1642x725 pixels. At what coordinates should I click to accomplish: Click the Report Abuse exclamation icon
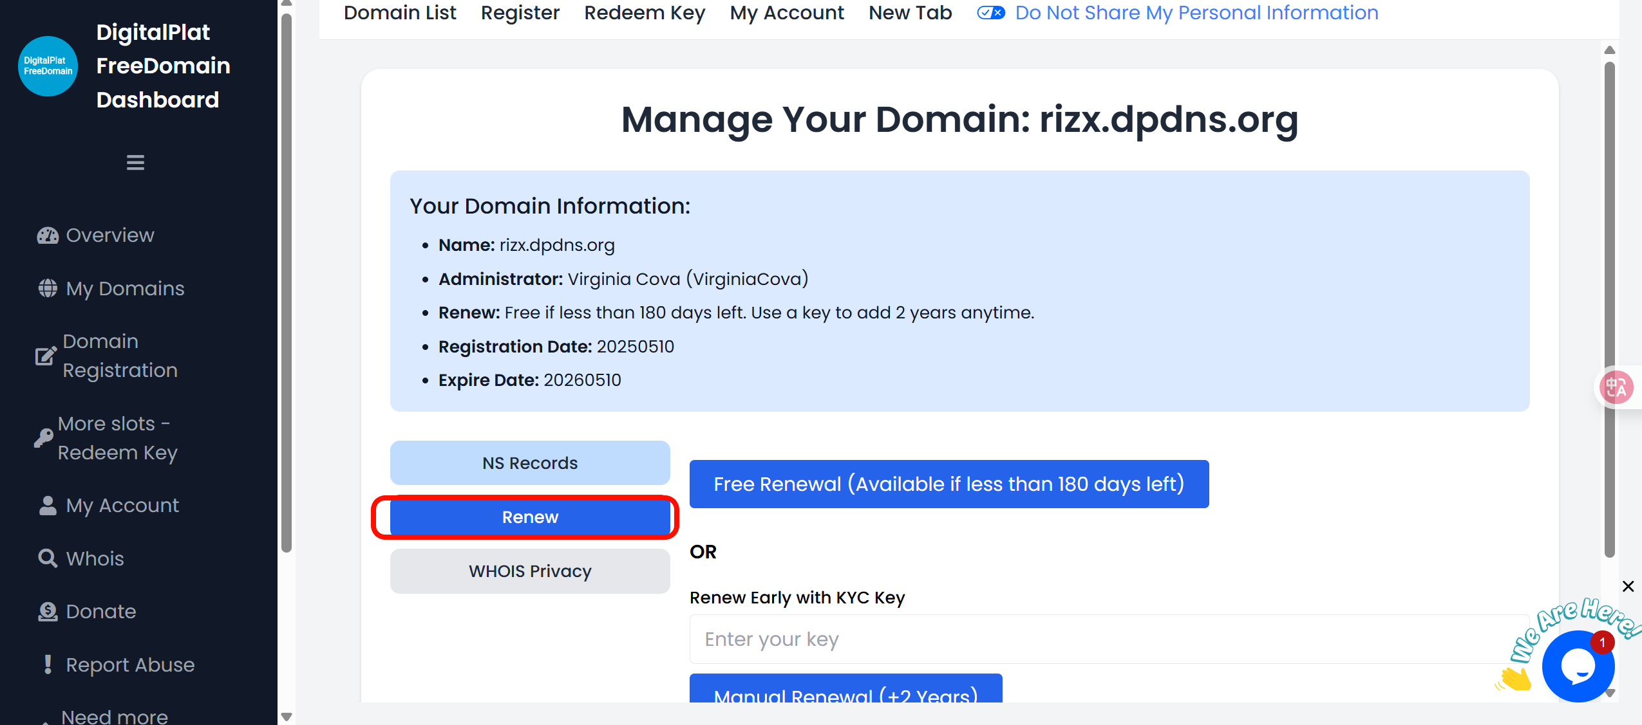pos(48,665)
